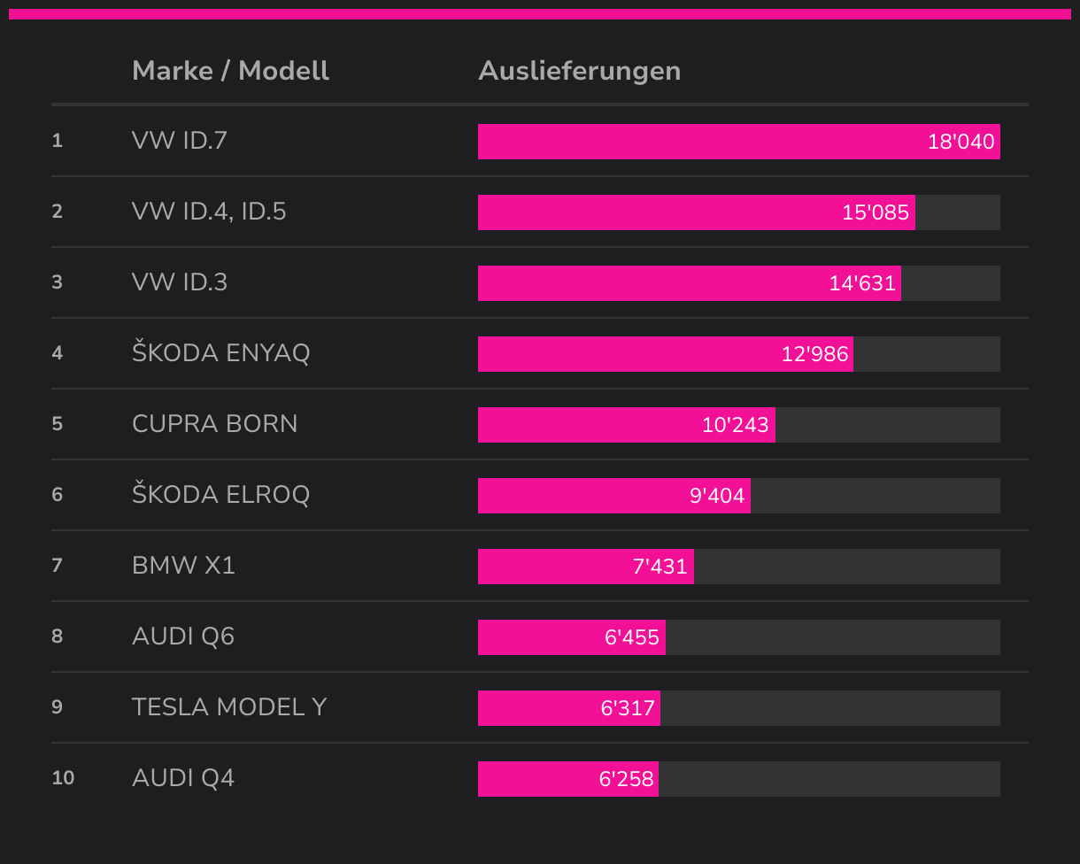Select the VW ID.7 model name
Viewport: 1080px width, 864px height.
click(x=180, y=141)
